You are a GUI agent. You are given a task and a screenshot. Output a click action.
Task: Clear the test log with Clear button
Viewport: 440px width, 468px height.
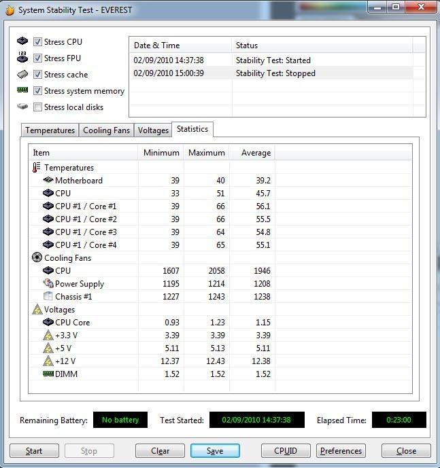pos(160,451)
